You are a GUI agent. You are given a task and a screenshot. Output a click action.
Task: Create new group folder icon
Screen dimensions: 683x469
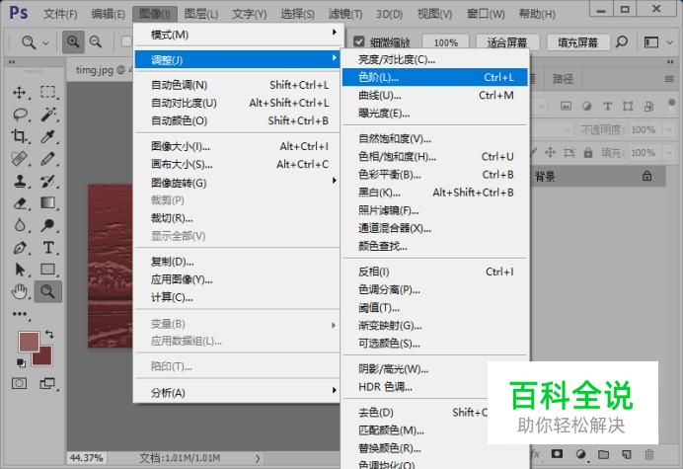603,454
